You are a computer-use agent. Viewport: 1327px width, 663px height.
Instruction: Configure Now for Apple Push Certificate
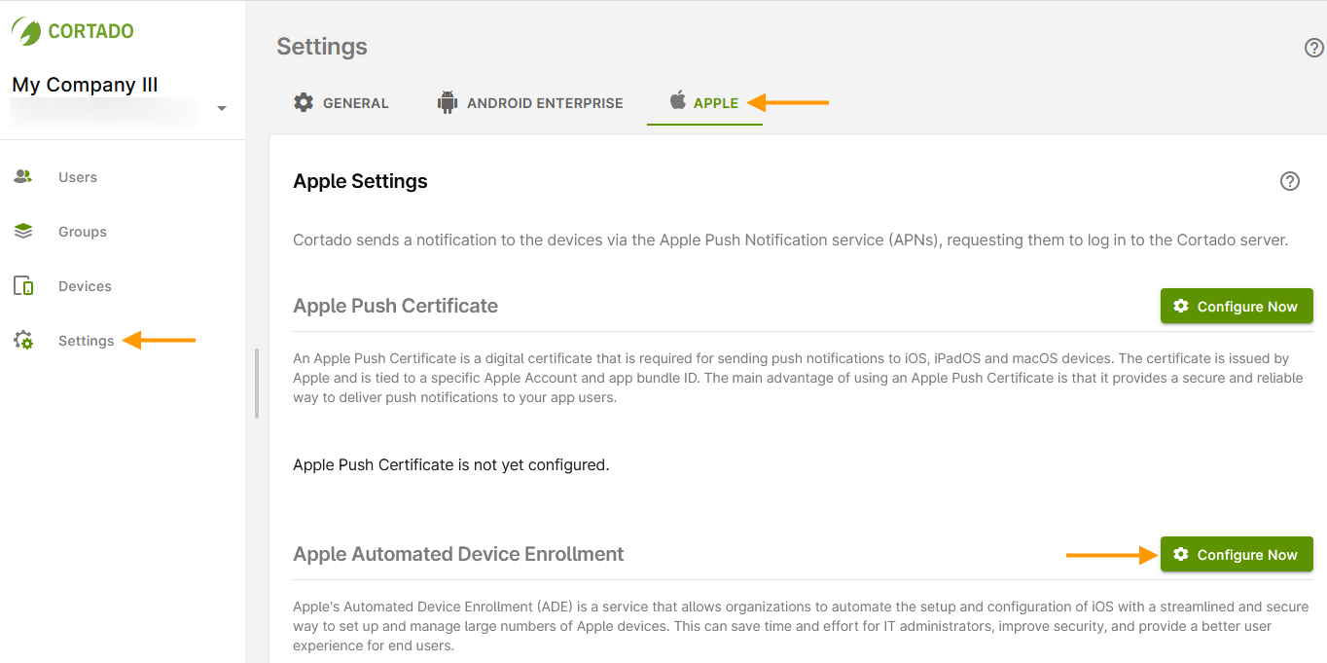(1237, 306)
